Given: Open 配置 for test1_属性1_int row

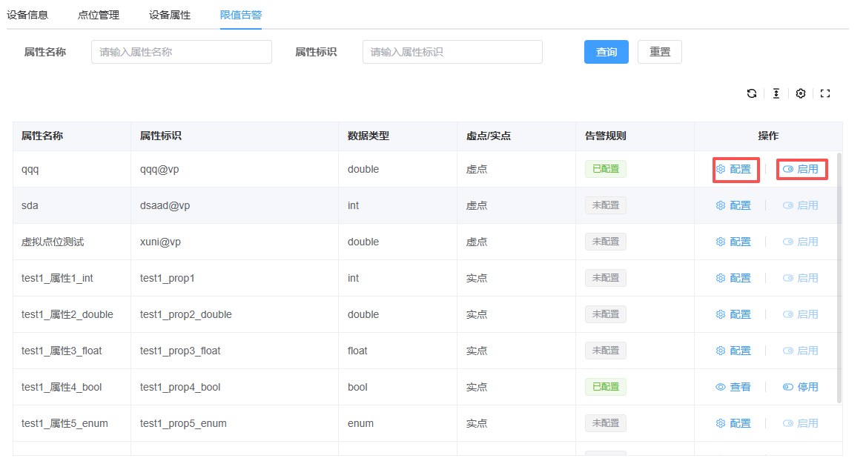Looking at the screenshot, I should coord(734,279).
